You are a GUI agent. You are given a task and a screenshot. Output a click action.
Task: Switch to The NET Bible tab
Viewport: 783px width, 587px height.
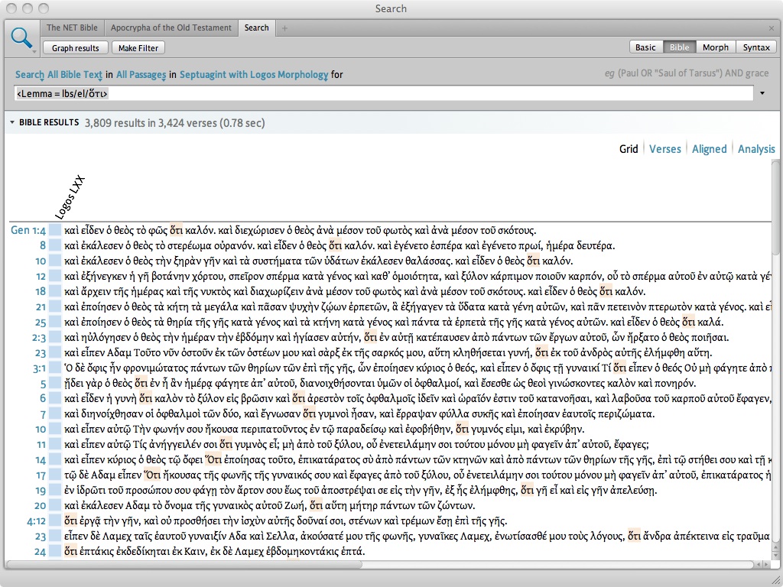click(72, 28)
